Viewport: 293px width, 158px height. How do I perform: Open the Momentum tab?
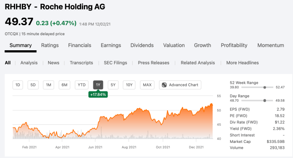pyautogui.click(x=270, y=45)
